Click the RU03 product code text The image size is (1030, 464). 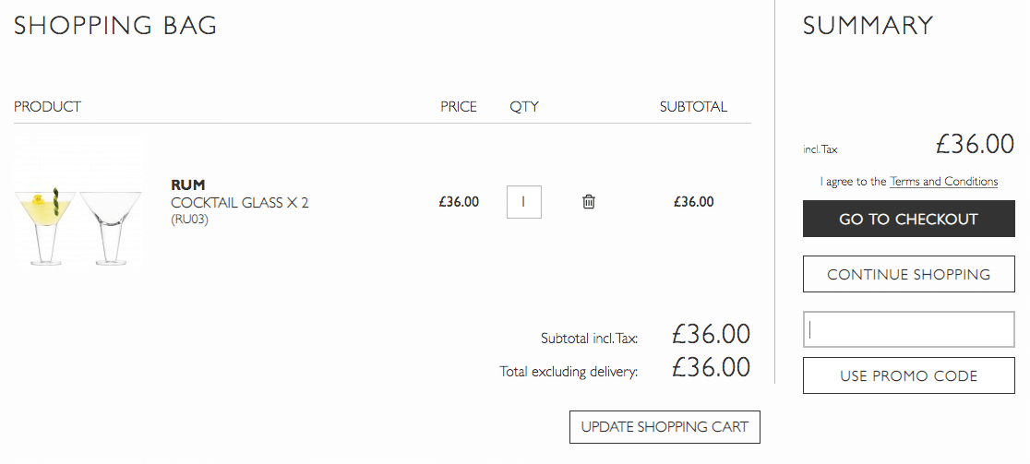point(189,220)
